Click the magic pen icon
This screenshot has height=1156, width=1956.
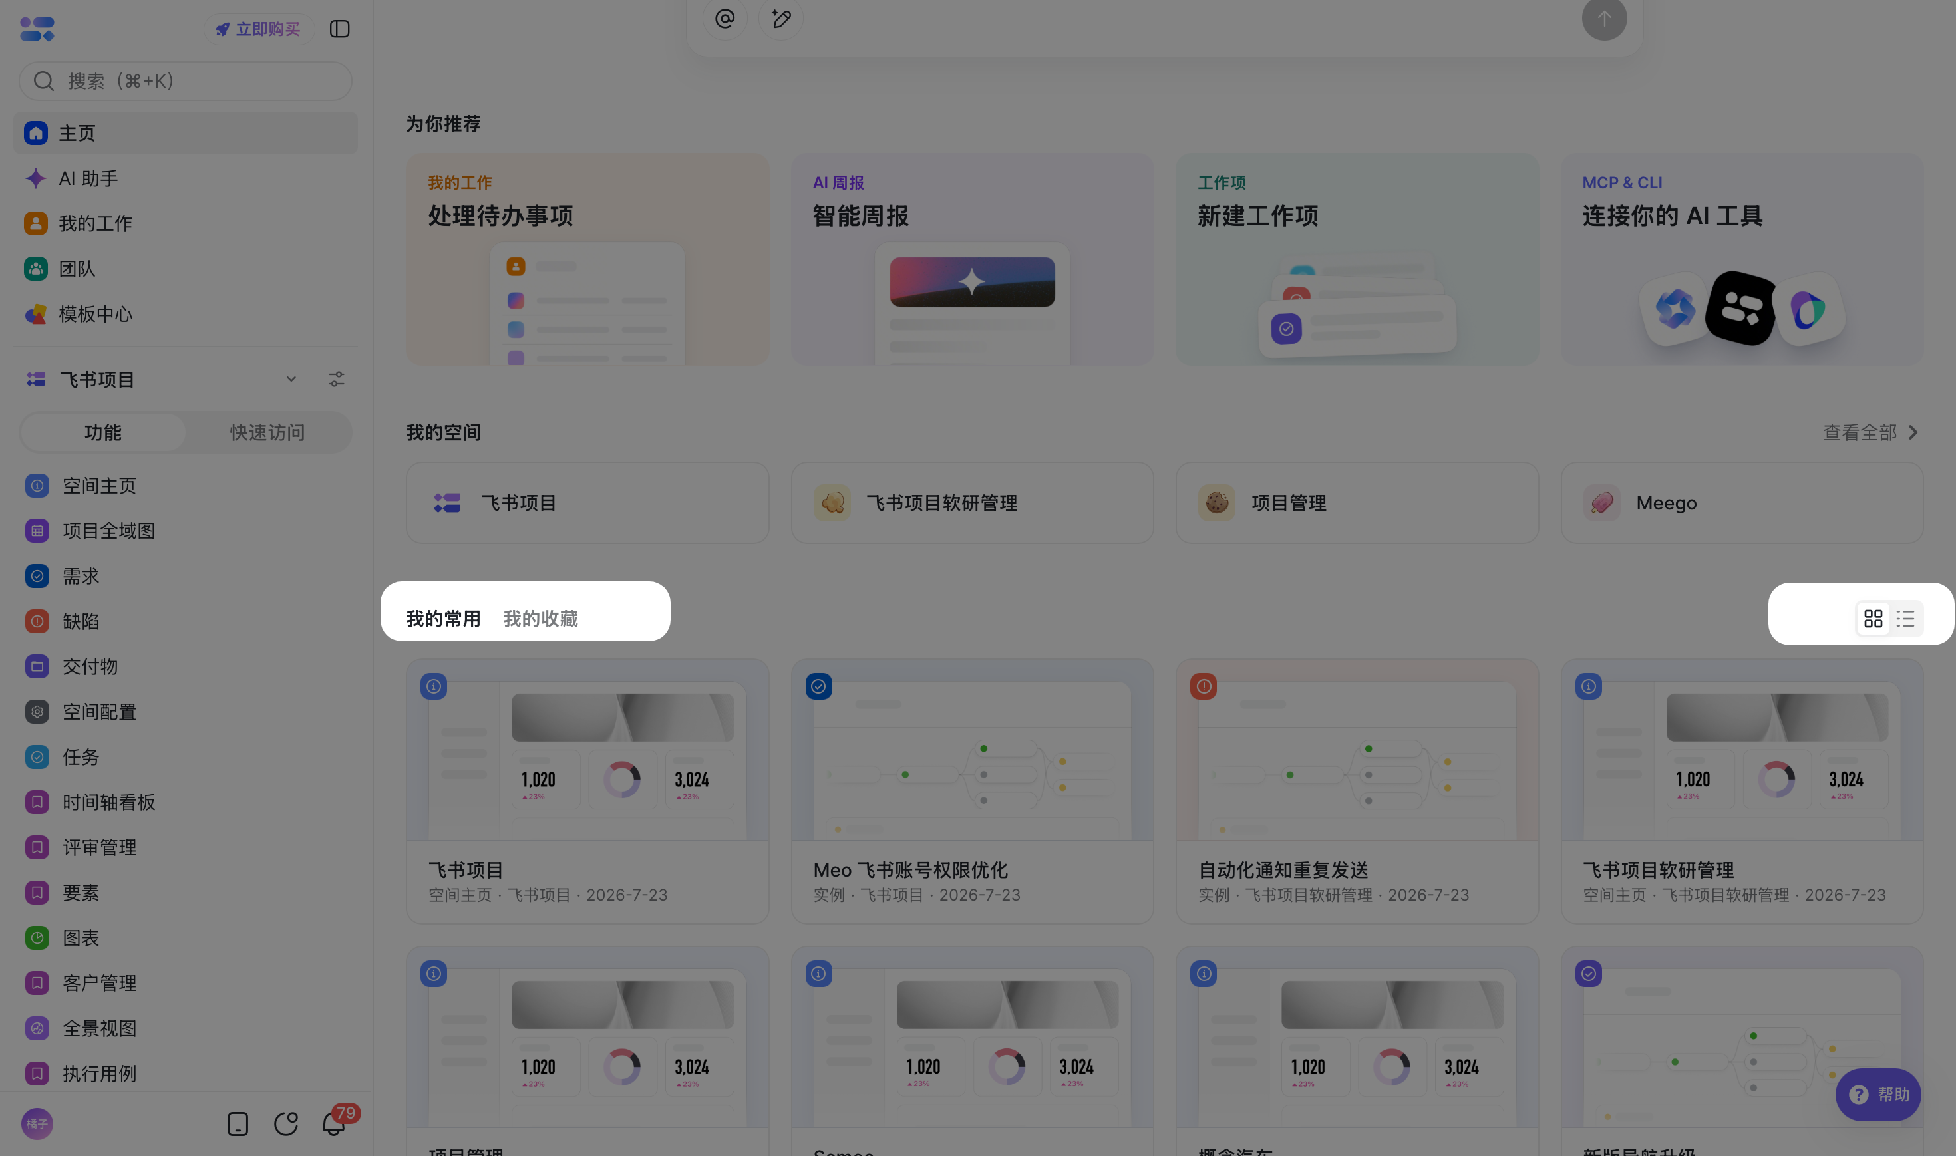(781, 18)
